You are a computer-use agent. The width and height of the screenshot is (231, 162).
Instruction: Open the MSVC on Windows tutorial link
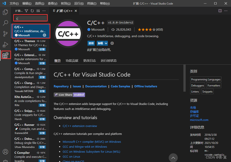pos(92,142)
